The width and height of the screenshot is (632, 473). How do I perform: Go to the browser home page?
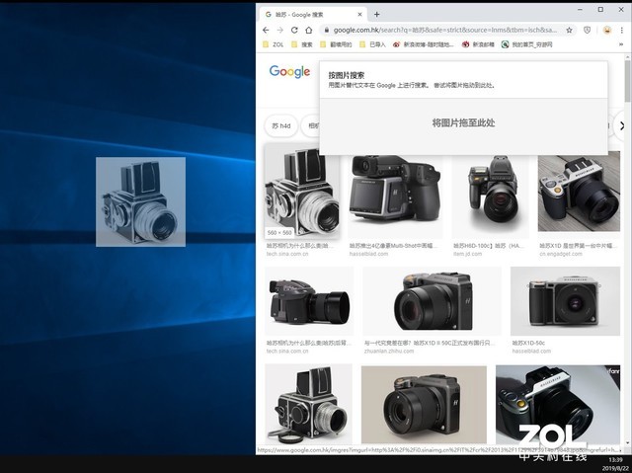308,30
